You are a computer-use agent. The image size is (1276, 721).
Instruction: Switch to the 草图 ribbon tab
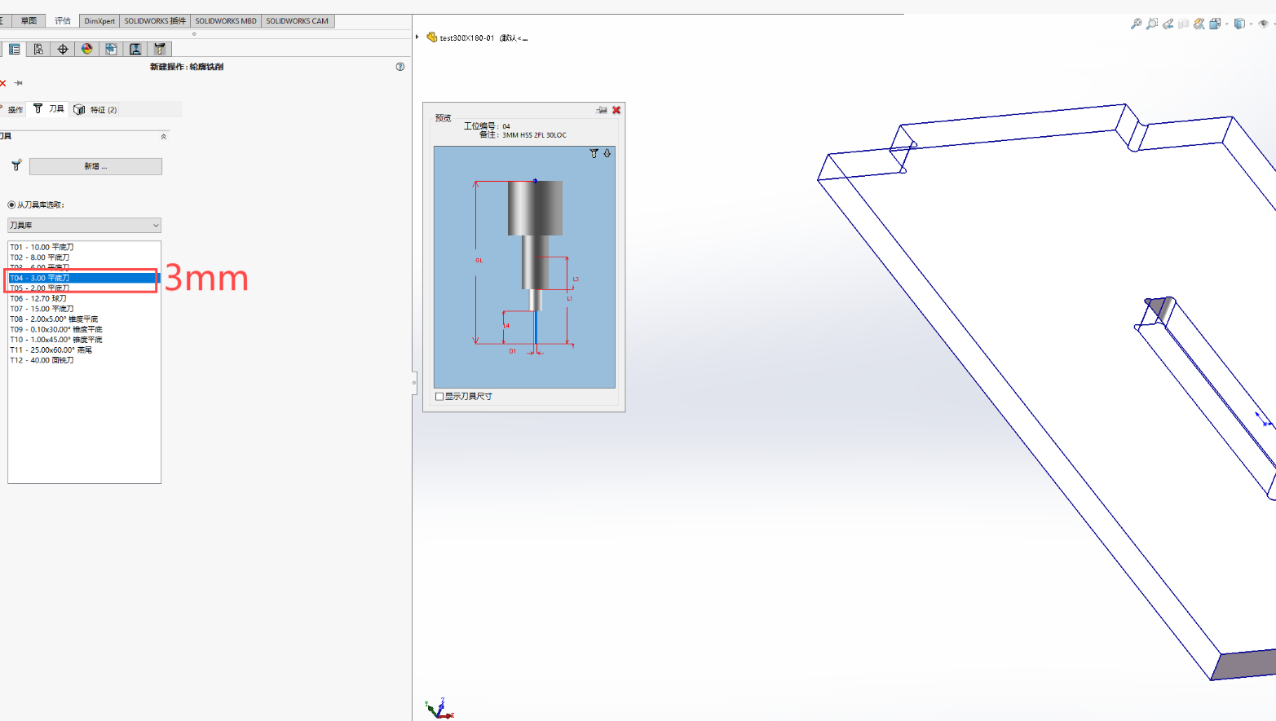(29, 21)
